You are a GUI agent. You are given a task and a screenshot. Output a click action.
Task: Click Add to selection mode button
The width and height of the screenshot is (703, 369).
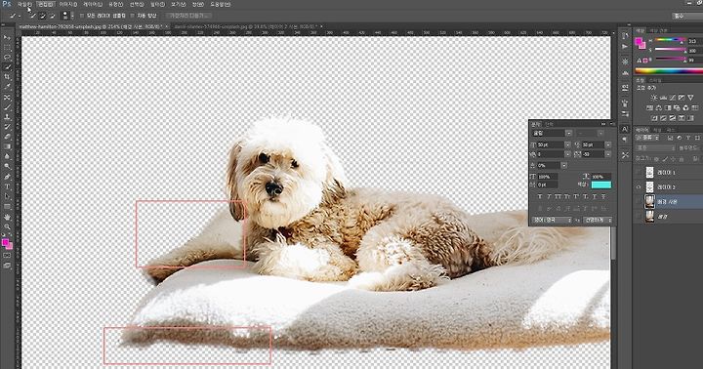(42, 16)
